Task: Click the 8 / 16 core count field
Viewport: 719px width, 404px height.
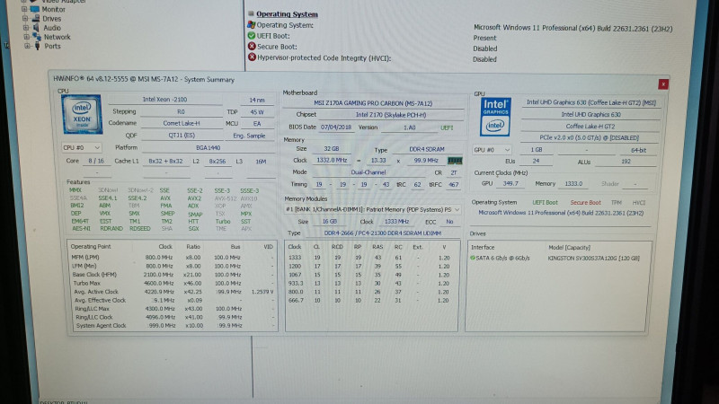Action: (x=96, y=161)
